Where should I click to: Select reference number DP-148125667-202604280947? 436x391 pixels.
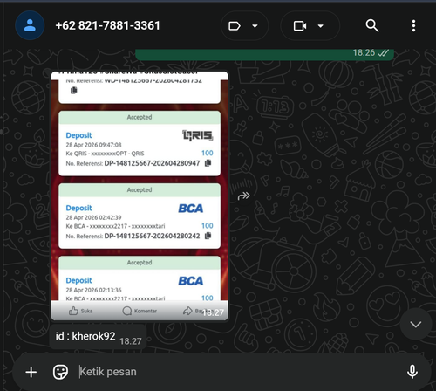coord(152,163)
